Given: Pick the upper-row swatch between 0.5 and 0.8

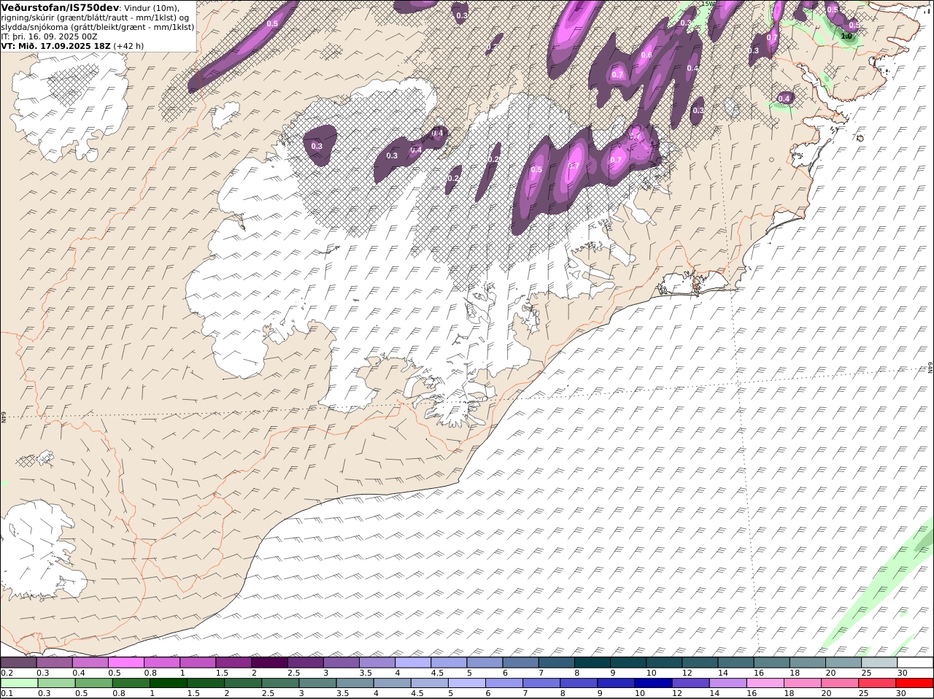Looking at the screenshot, I should 126,663.
